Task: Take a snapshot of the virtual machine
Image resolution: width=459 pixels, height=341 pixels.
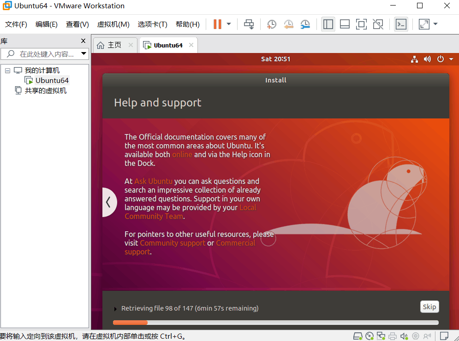Action: (272, 24)
